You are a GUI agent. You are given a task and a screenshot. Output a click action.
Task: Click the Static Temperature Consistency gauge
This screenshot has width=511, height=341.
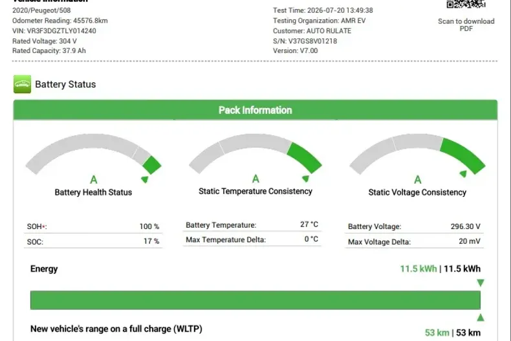pos(255,153)
